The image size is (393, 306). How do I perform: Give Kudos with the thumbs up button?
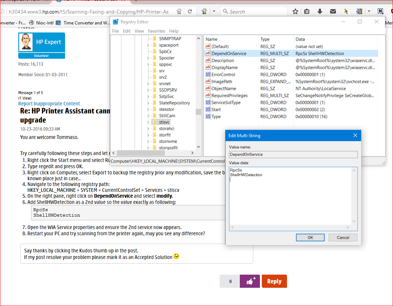coord(250,281)
